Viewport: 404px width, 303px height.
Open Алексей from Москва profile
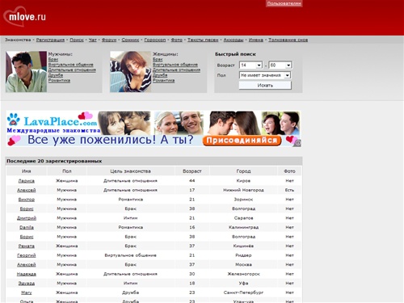click(27, 264)
